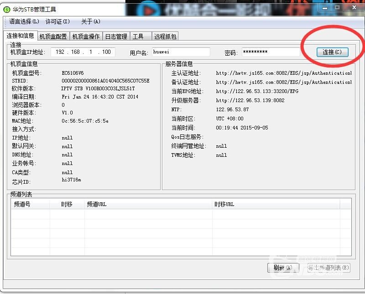Image resolution: width=365 pixels, height=294 pixels.
Task: Click the 连接(C) button
Action: click(332, 52)
